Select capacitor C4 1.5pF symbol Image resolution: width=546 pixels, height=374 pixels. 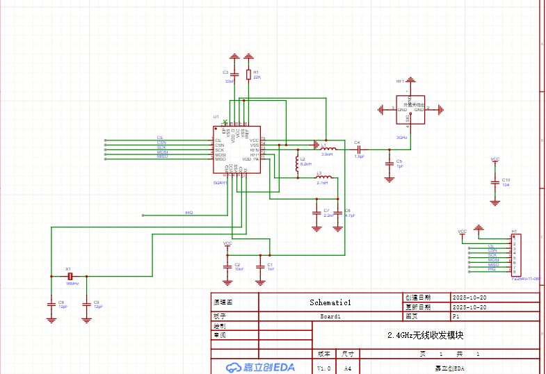click(x=359, y=149)
